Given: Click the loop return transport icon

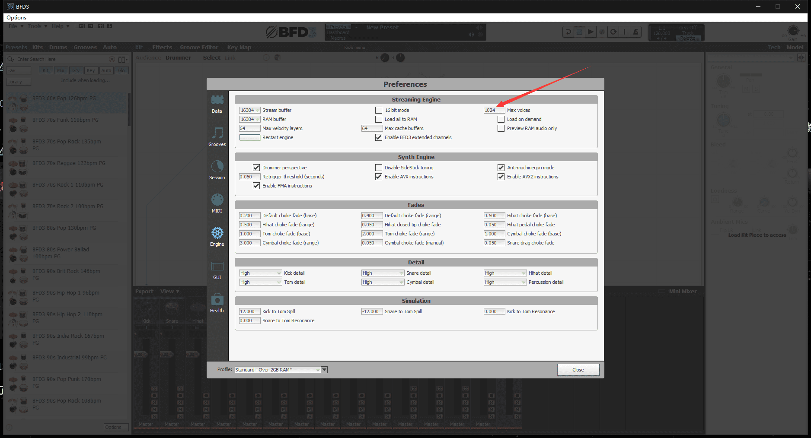Looking at the screenshot, I should pos(568,32).
